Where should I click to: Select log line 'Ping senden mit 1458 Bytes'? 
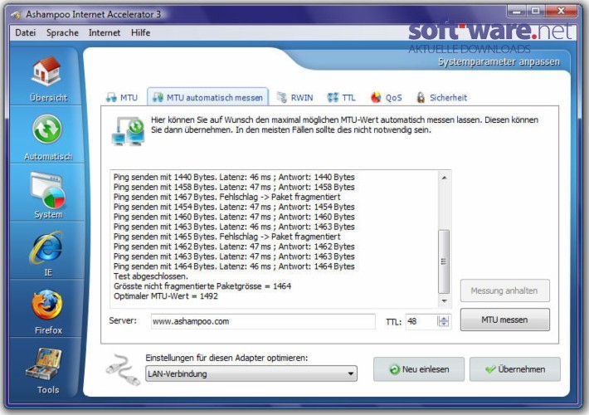[x=234, y=187]
